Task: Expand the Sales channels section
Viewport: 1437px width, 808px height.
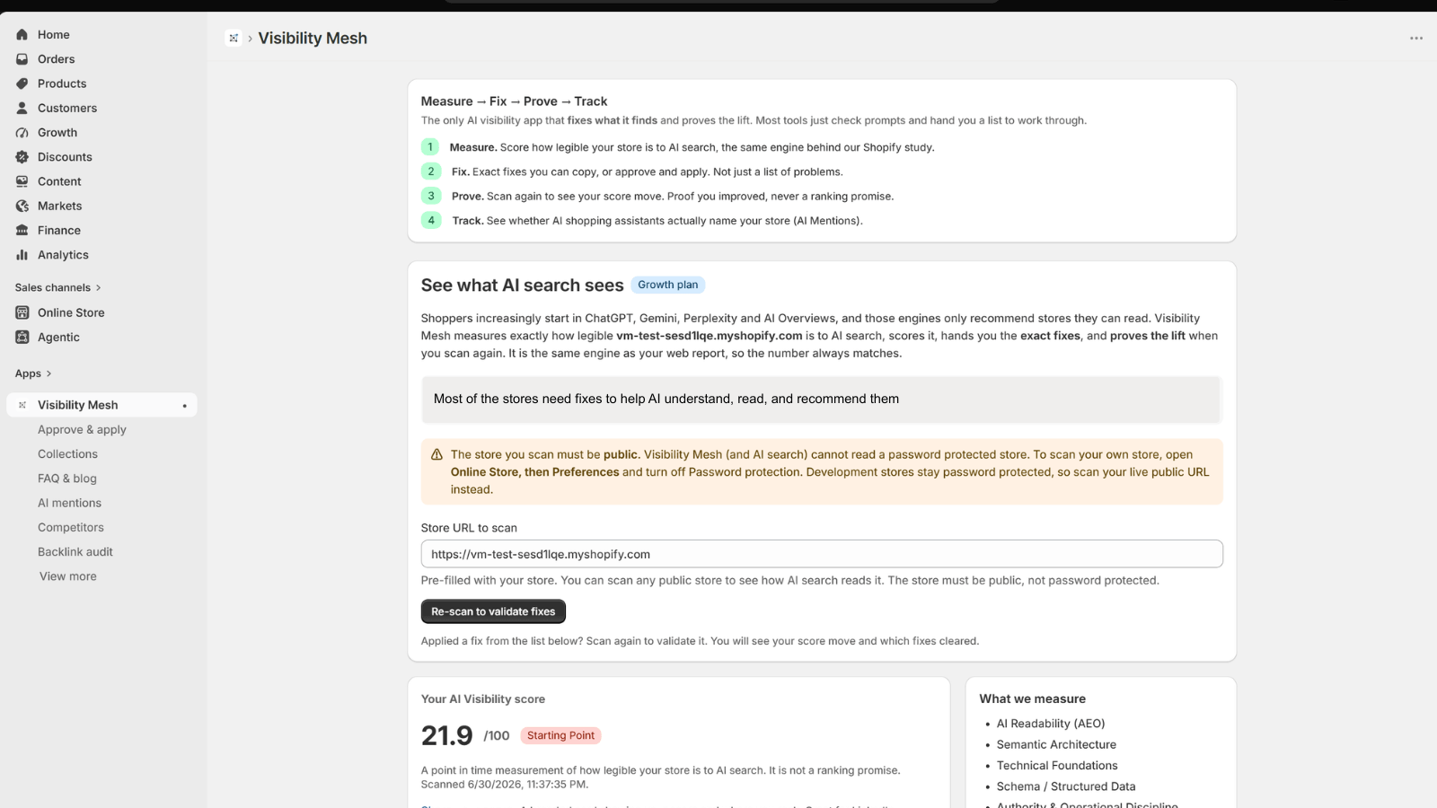Action: coord(58,287)
